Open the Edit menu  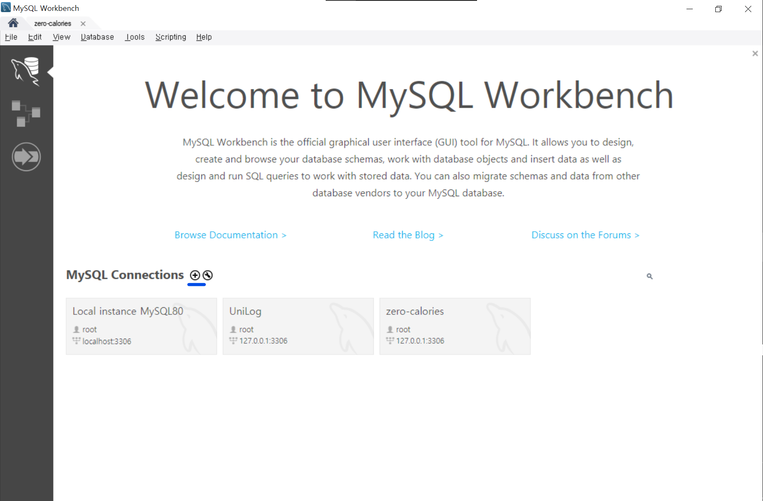point(35,37)
